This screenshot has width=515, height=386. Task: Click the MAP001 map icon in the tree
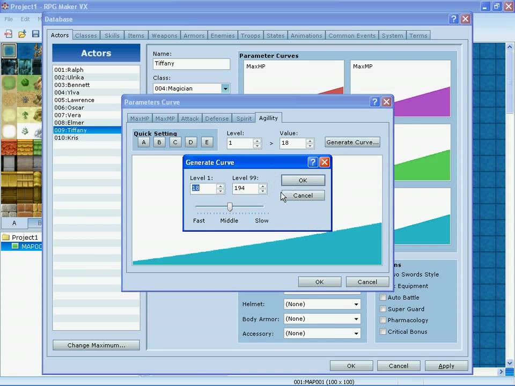pyautogui.click(x=15, y=246)
